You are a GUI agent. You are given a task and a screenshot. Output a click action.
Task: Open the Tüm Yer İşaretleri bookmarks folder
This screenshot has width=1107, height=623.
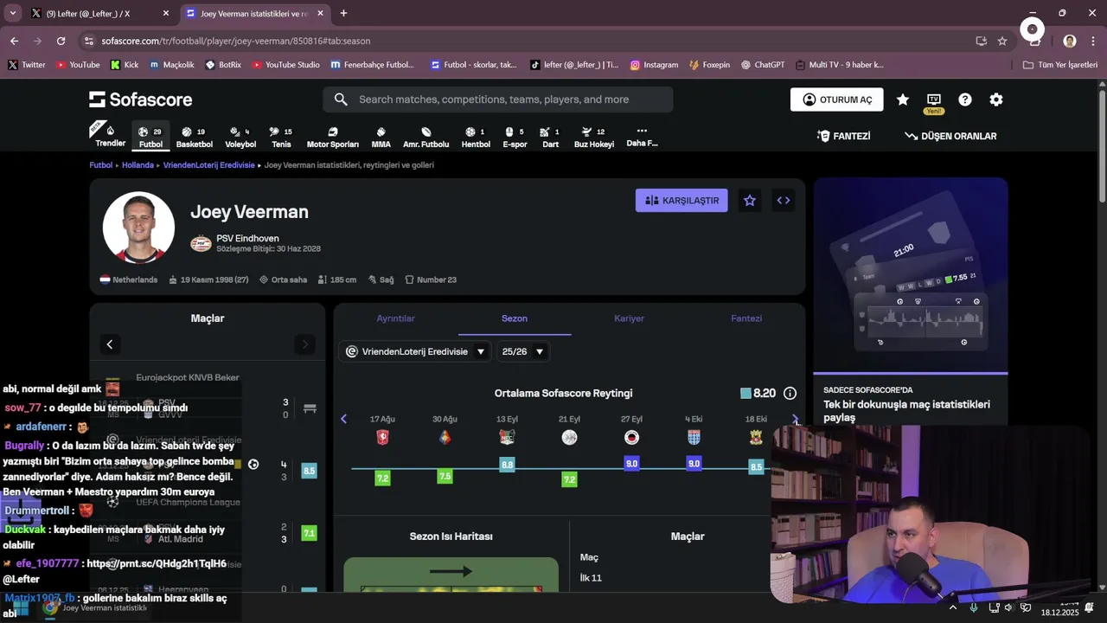[x=1060, y=65]
